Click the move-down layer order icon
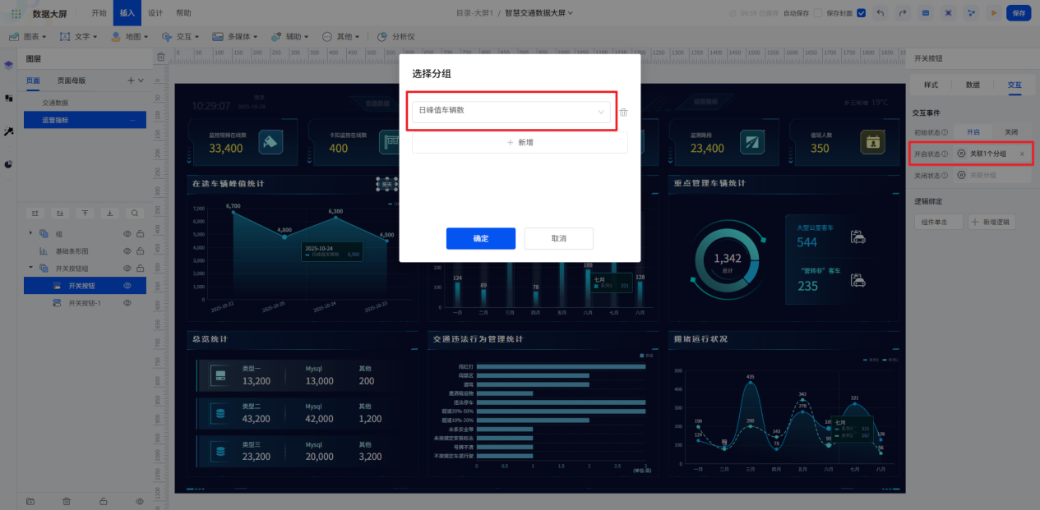Image resolution: width=1040 pixels, height=510 pixels. [60, 213]
